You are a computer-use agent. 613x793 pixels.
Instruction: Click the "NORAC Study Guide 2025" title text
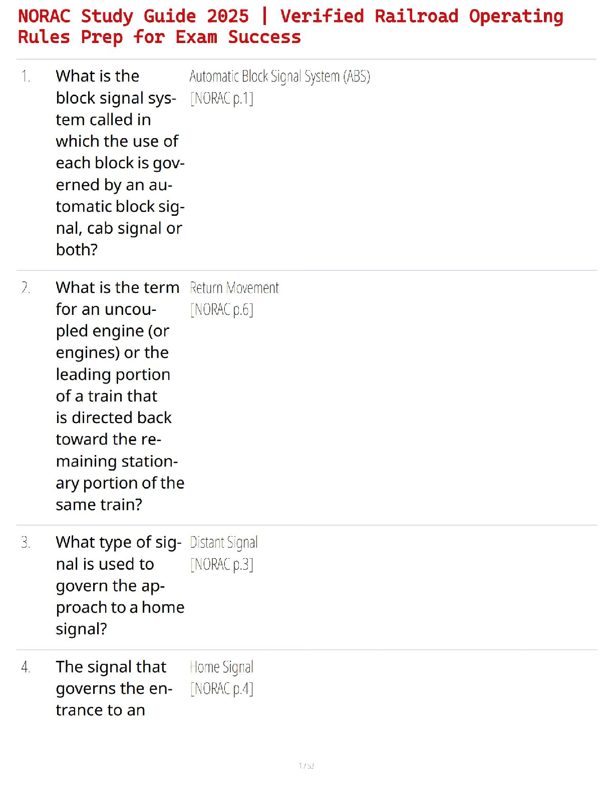[133, 16]
